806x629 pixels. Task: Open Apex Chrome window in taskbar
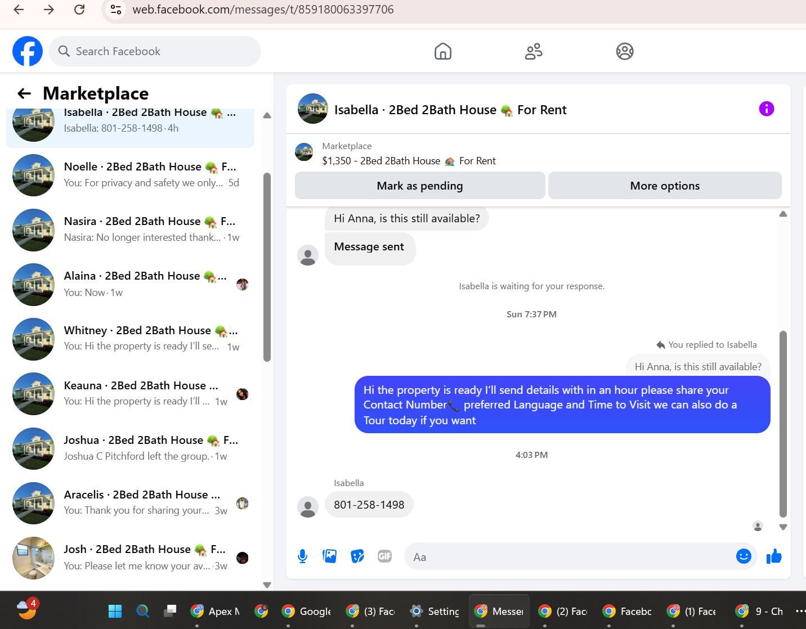click(215, 611)
